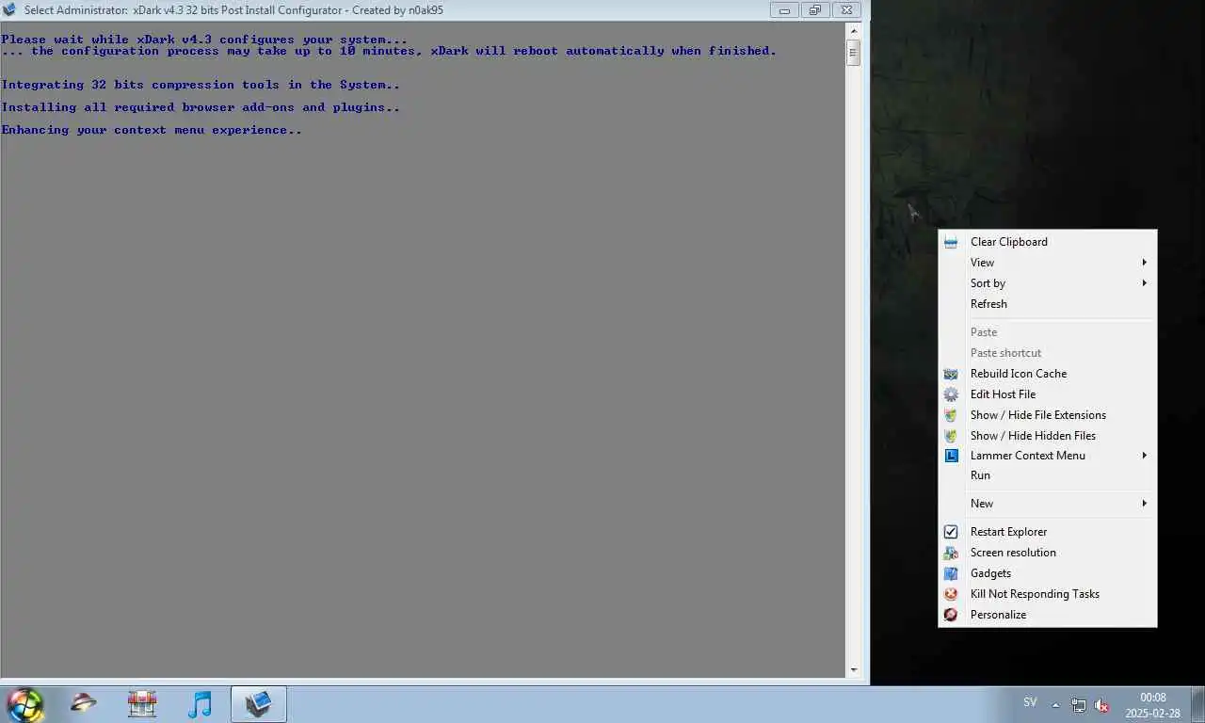The image size is (1205, 723).
Task: Click the console window title bar icon
Action: click(x=9, y=10)
